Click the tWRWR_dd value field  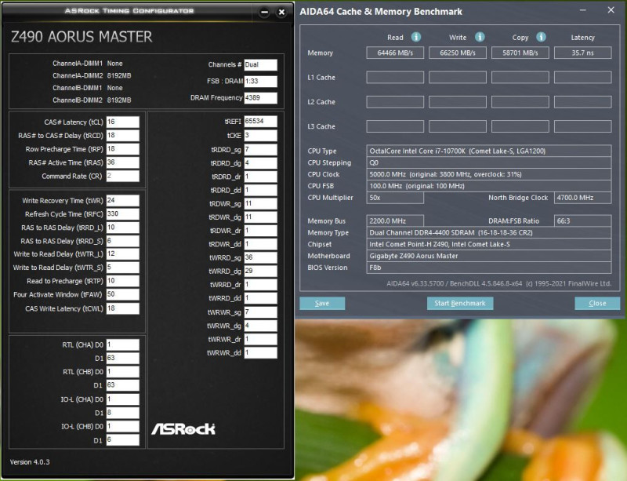pyautogui.click(x=261, y=352)
